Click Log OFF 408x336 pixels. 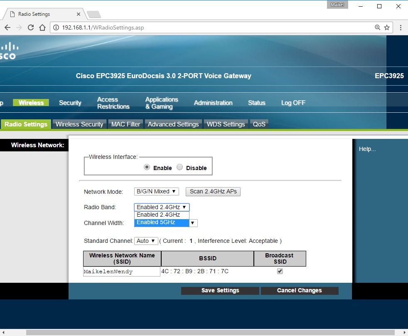(293, 103)
